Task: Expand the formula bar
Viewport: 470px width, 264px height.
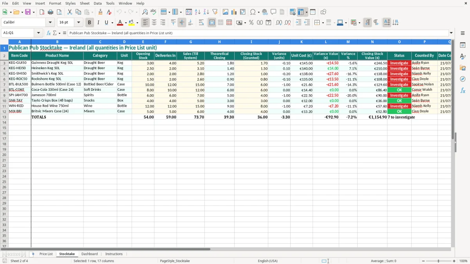Action: (451, 33)
